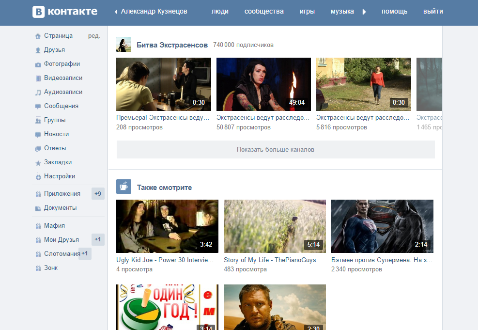Click the right arrow after музыка

point(364,12)
